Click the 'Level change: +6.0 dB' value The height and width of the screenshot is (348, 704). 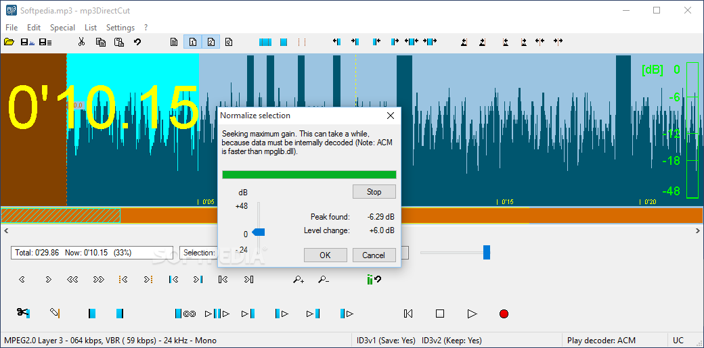tap(382, 230)
